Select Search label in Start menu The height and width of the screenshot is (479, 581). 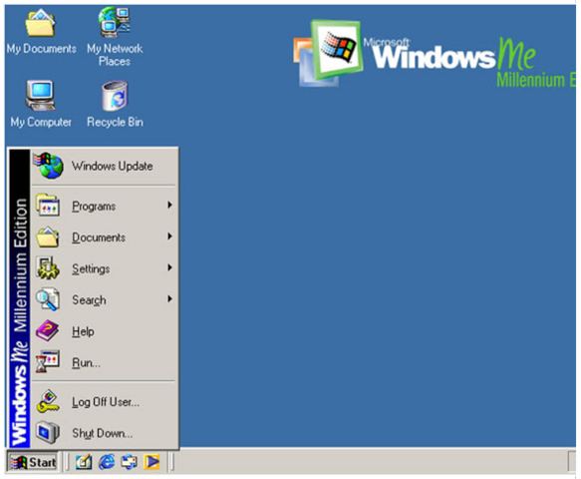[89, 300]
